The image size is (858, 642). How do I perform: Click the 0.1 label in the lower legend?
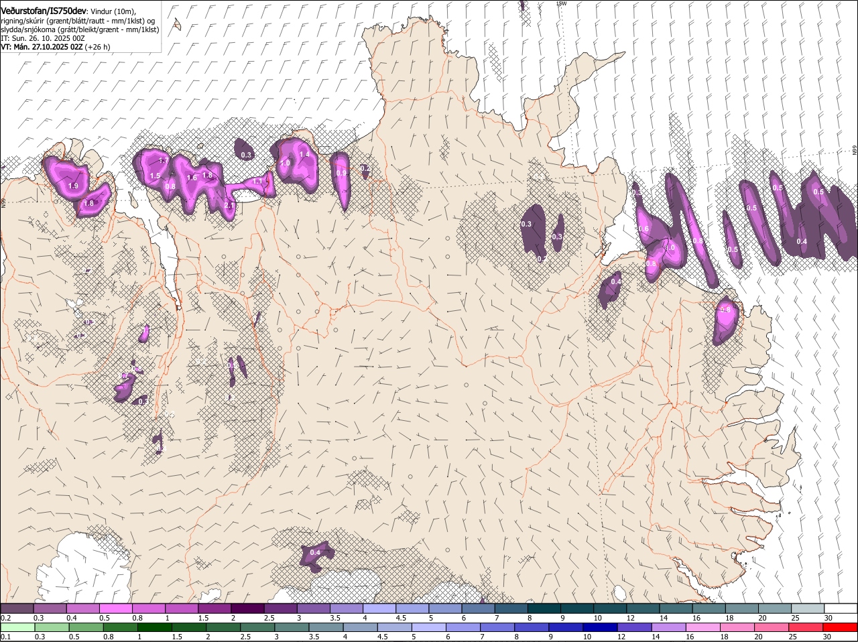coord(5,637)
